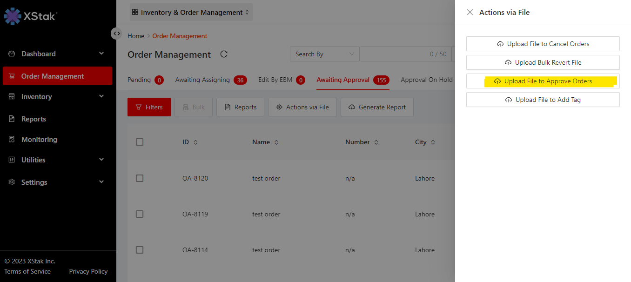Open the Search By dropdown

[x=324, y=54]
